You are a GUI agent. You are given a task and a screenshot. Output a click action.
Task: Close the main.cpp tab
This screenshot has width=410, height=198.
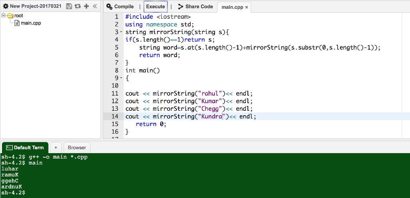click(247, 7)
